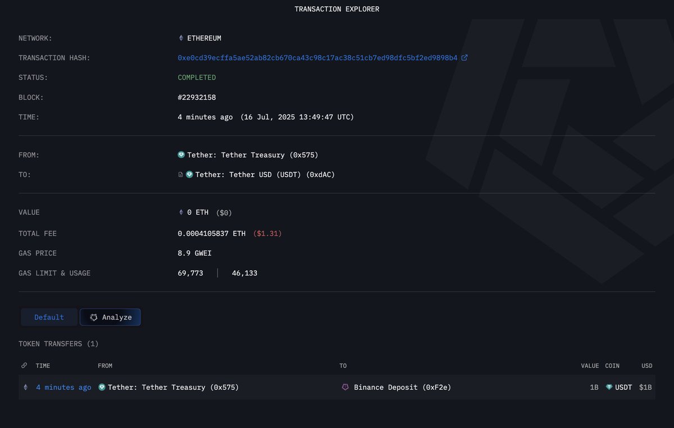Click the Analyze tab icon
This screenshot has height=428, width=674.
pos(94,317)
